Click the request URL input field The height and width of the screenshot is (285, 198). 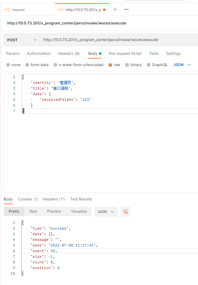[119, 40]
